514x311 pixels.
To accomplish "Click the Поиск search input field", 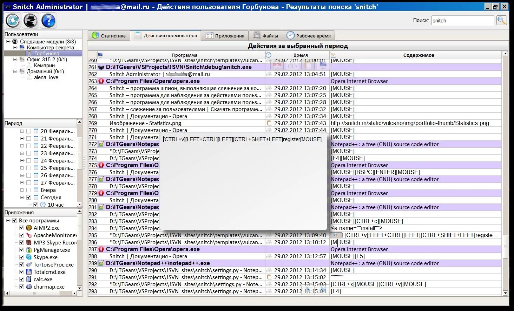I will pos(462,20).
